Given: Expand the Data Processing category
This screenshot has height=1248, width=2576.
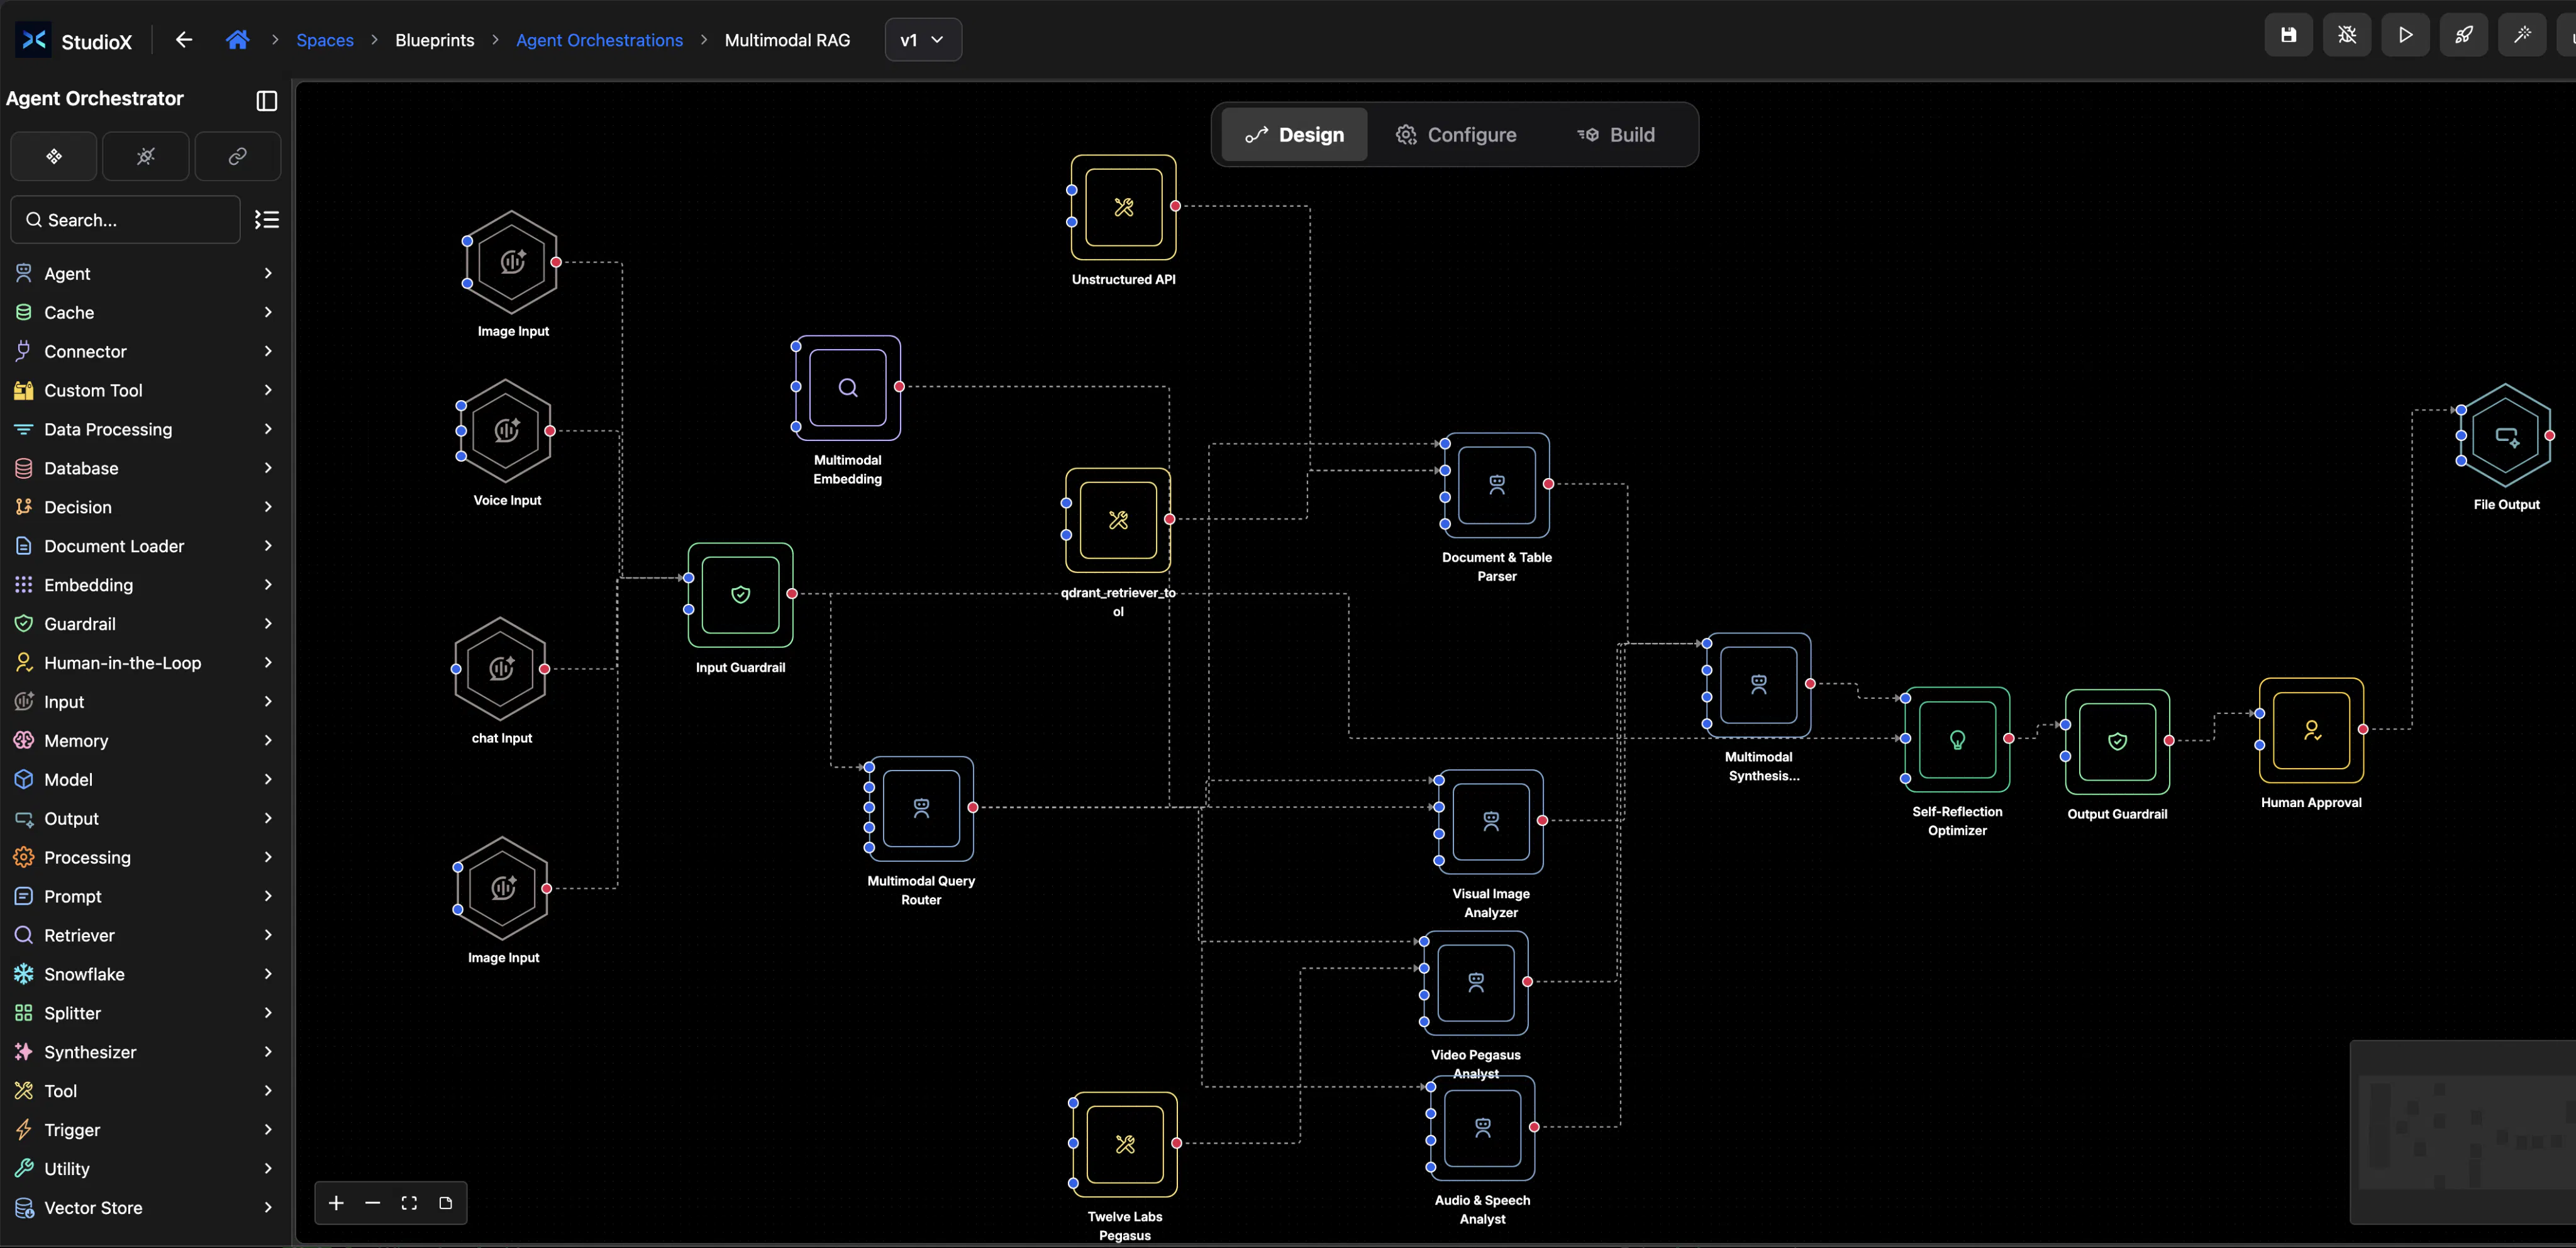Looking at the screenshot, I should pyautogui.click(x=144, y=429).
